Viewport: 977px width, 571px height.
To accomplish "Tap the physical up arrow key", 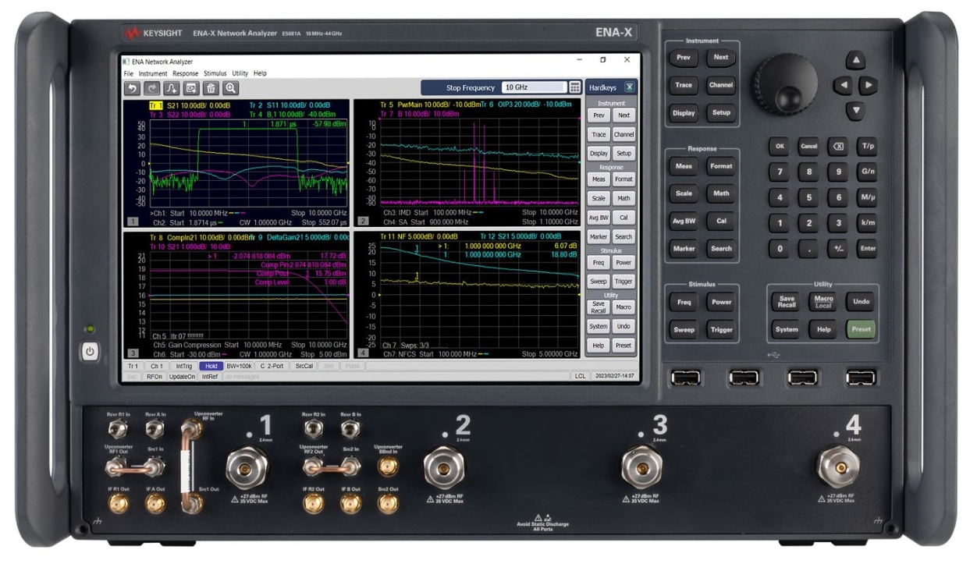I will click(856, 61).
